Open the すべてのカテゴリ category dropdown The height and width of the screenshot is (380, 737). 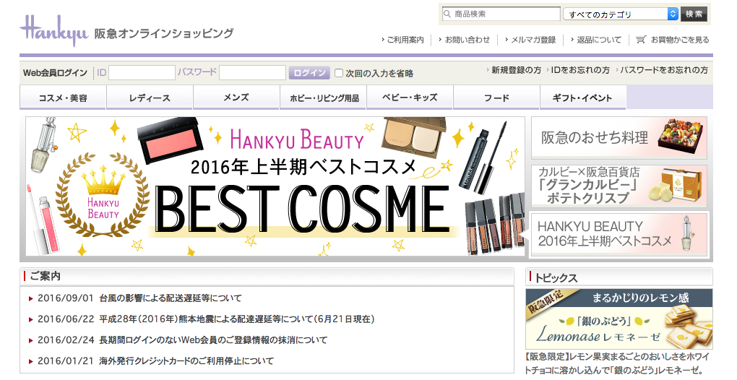621,14
